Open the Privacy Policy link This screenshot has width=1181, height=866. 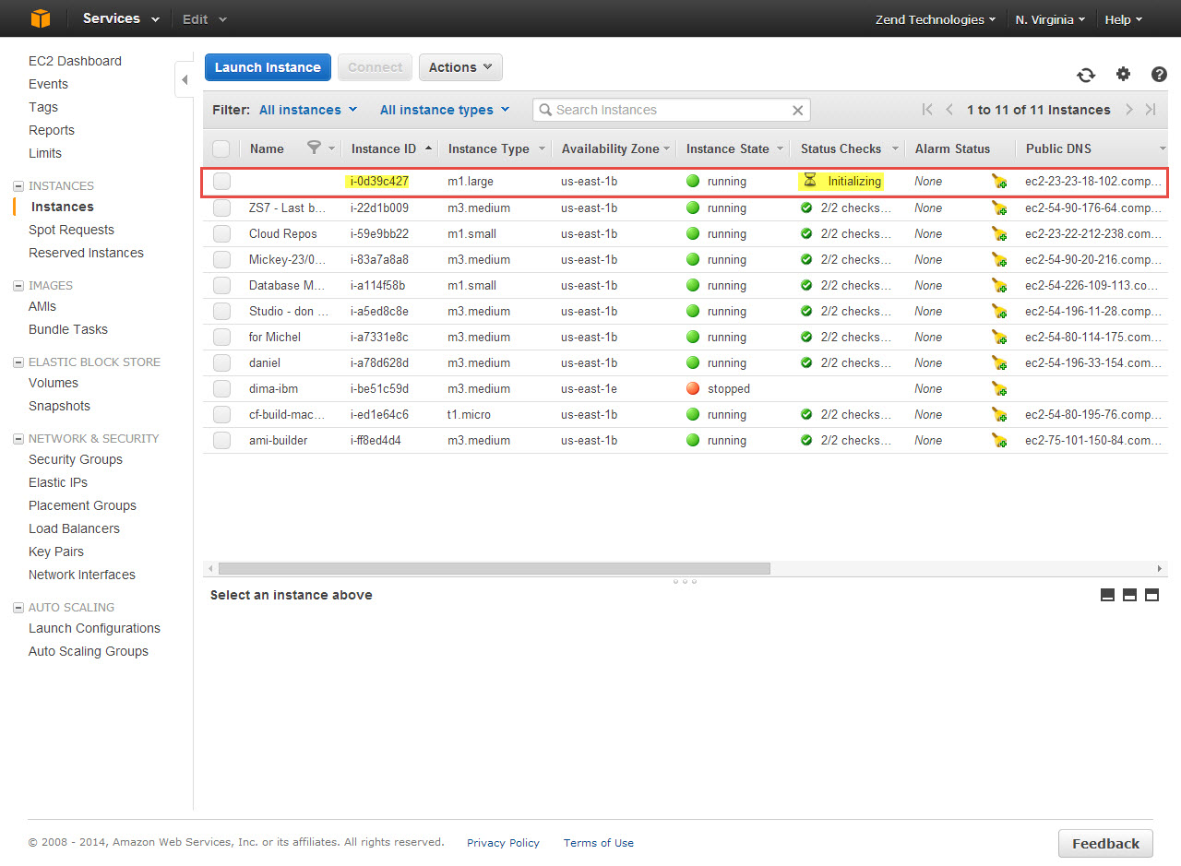[503, 842]
